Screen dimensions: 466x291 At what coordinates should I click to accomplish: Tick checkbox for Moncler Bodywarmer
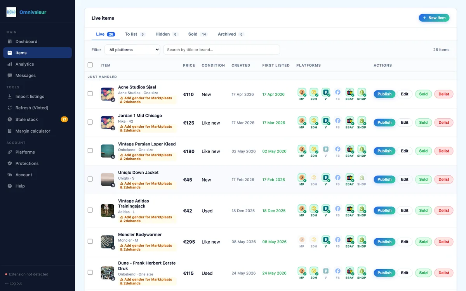[x=90, y=241]
